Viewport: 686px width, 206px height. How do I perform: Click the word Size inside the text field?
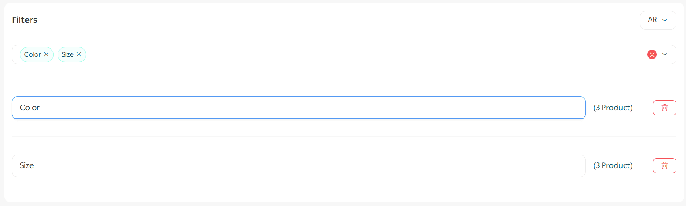point(27,165)
